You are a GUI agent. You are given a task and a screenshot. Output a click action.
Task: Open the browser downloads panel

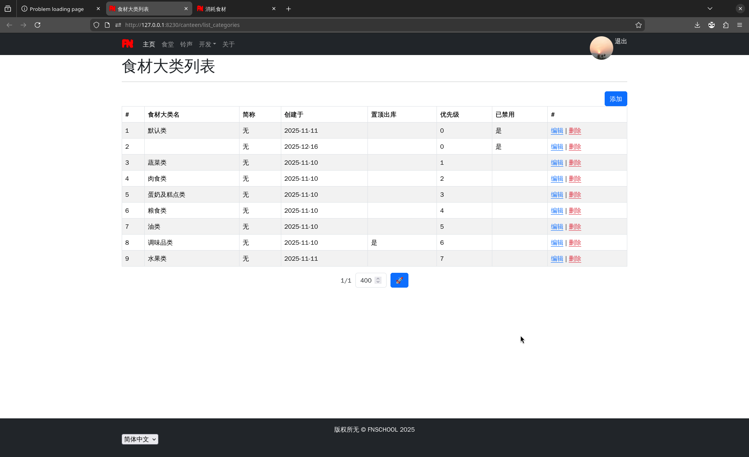click(x=697, y=25)
